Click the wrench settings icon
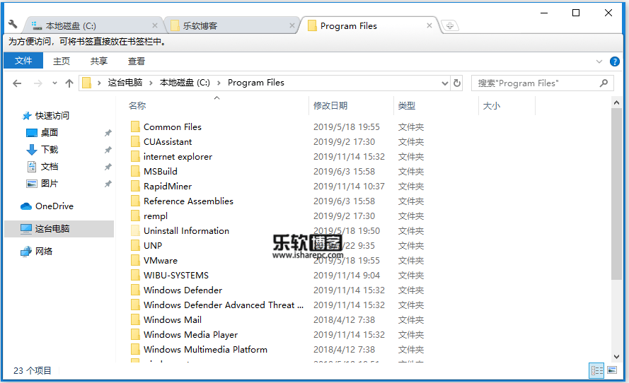The image size is (629, 383). [x=13, y=24]
